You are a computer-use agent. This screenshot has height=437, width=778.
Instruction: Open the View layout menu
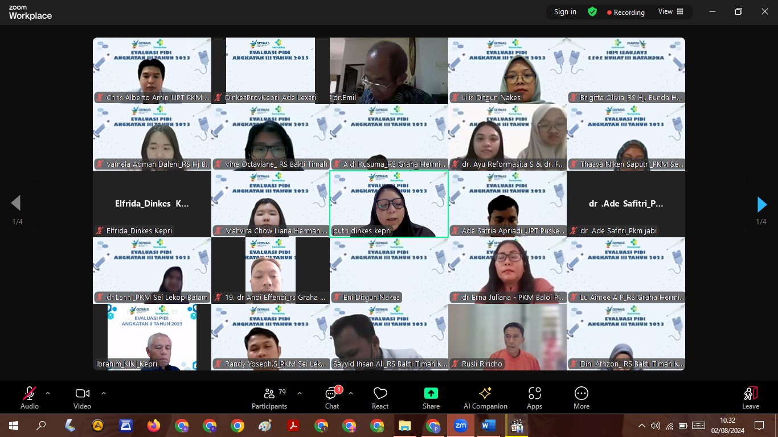pyautogui.click(x=670, y=11)
